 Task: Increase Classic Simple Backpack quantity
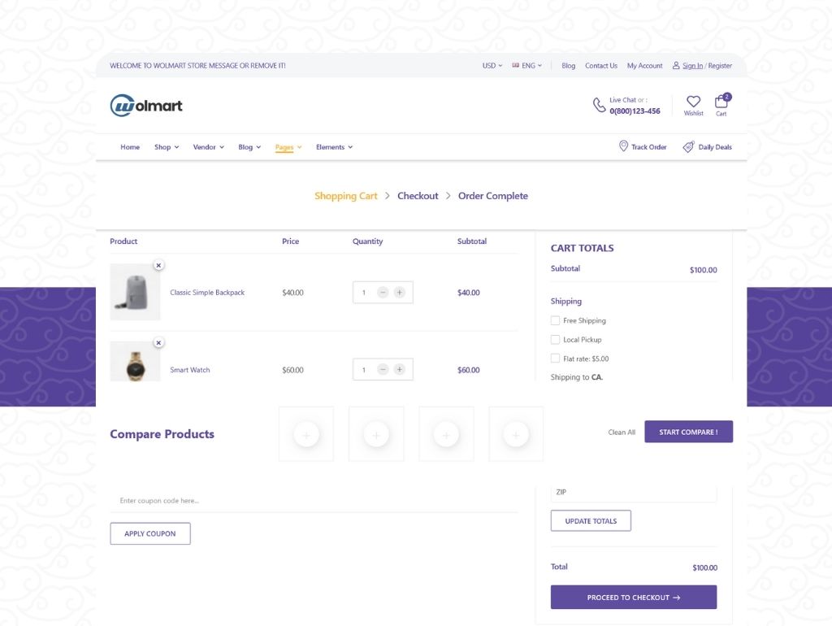pos(399,293)
